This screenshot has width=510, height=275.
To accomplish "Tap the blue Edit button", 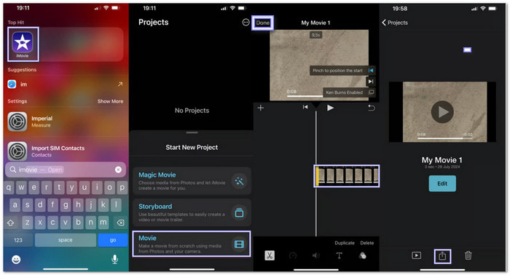I will pyautogui.click(x=442, y=183).
